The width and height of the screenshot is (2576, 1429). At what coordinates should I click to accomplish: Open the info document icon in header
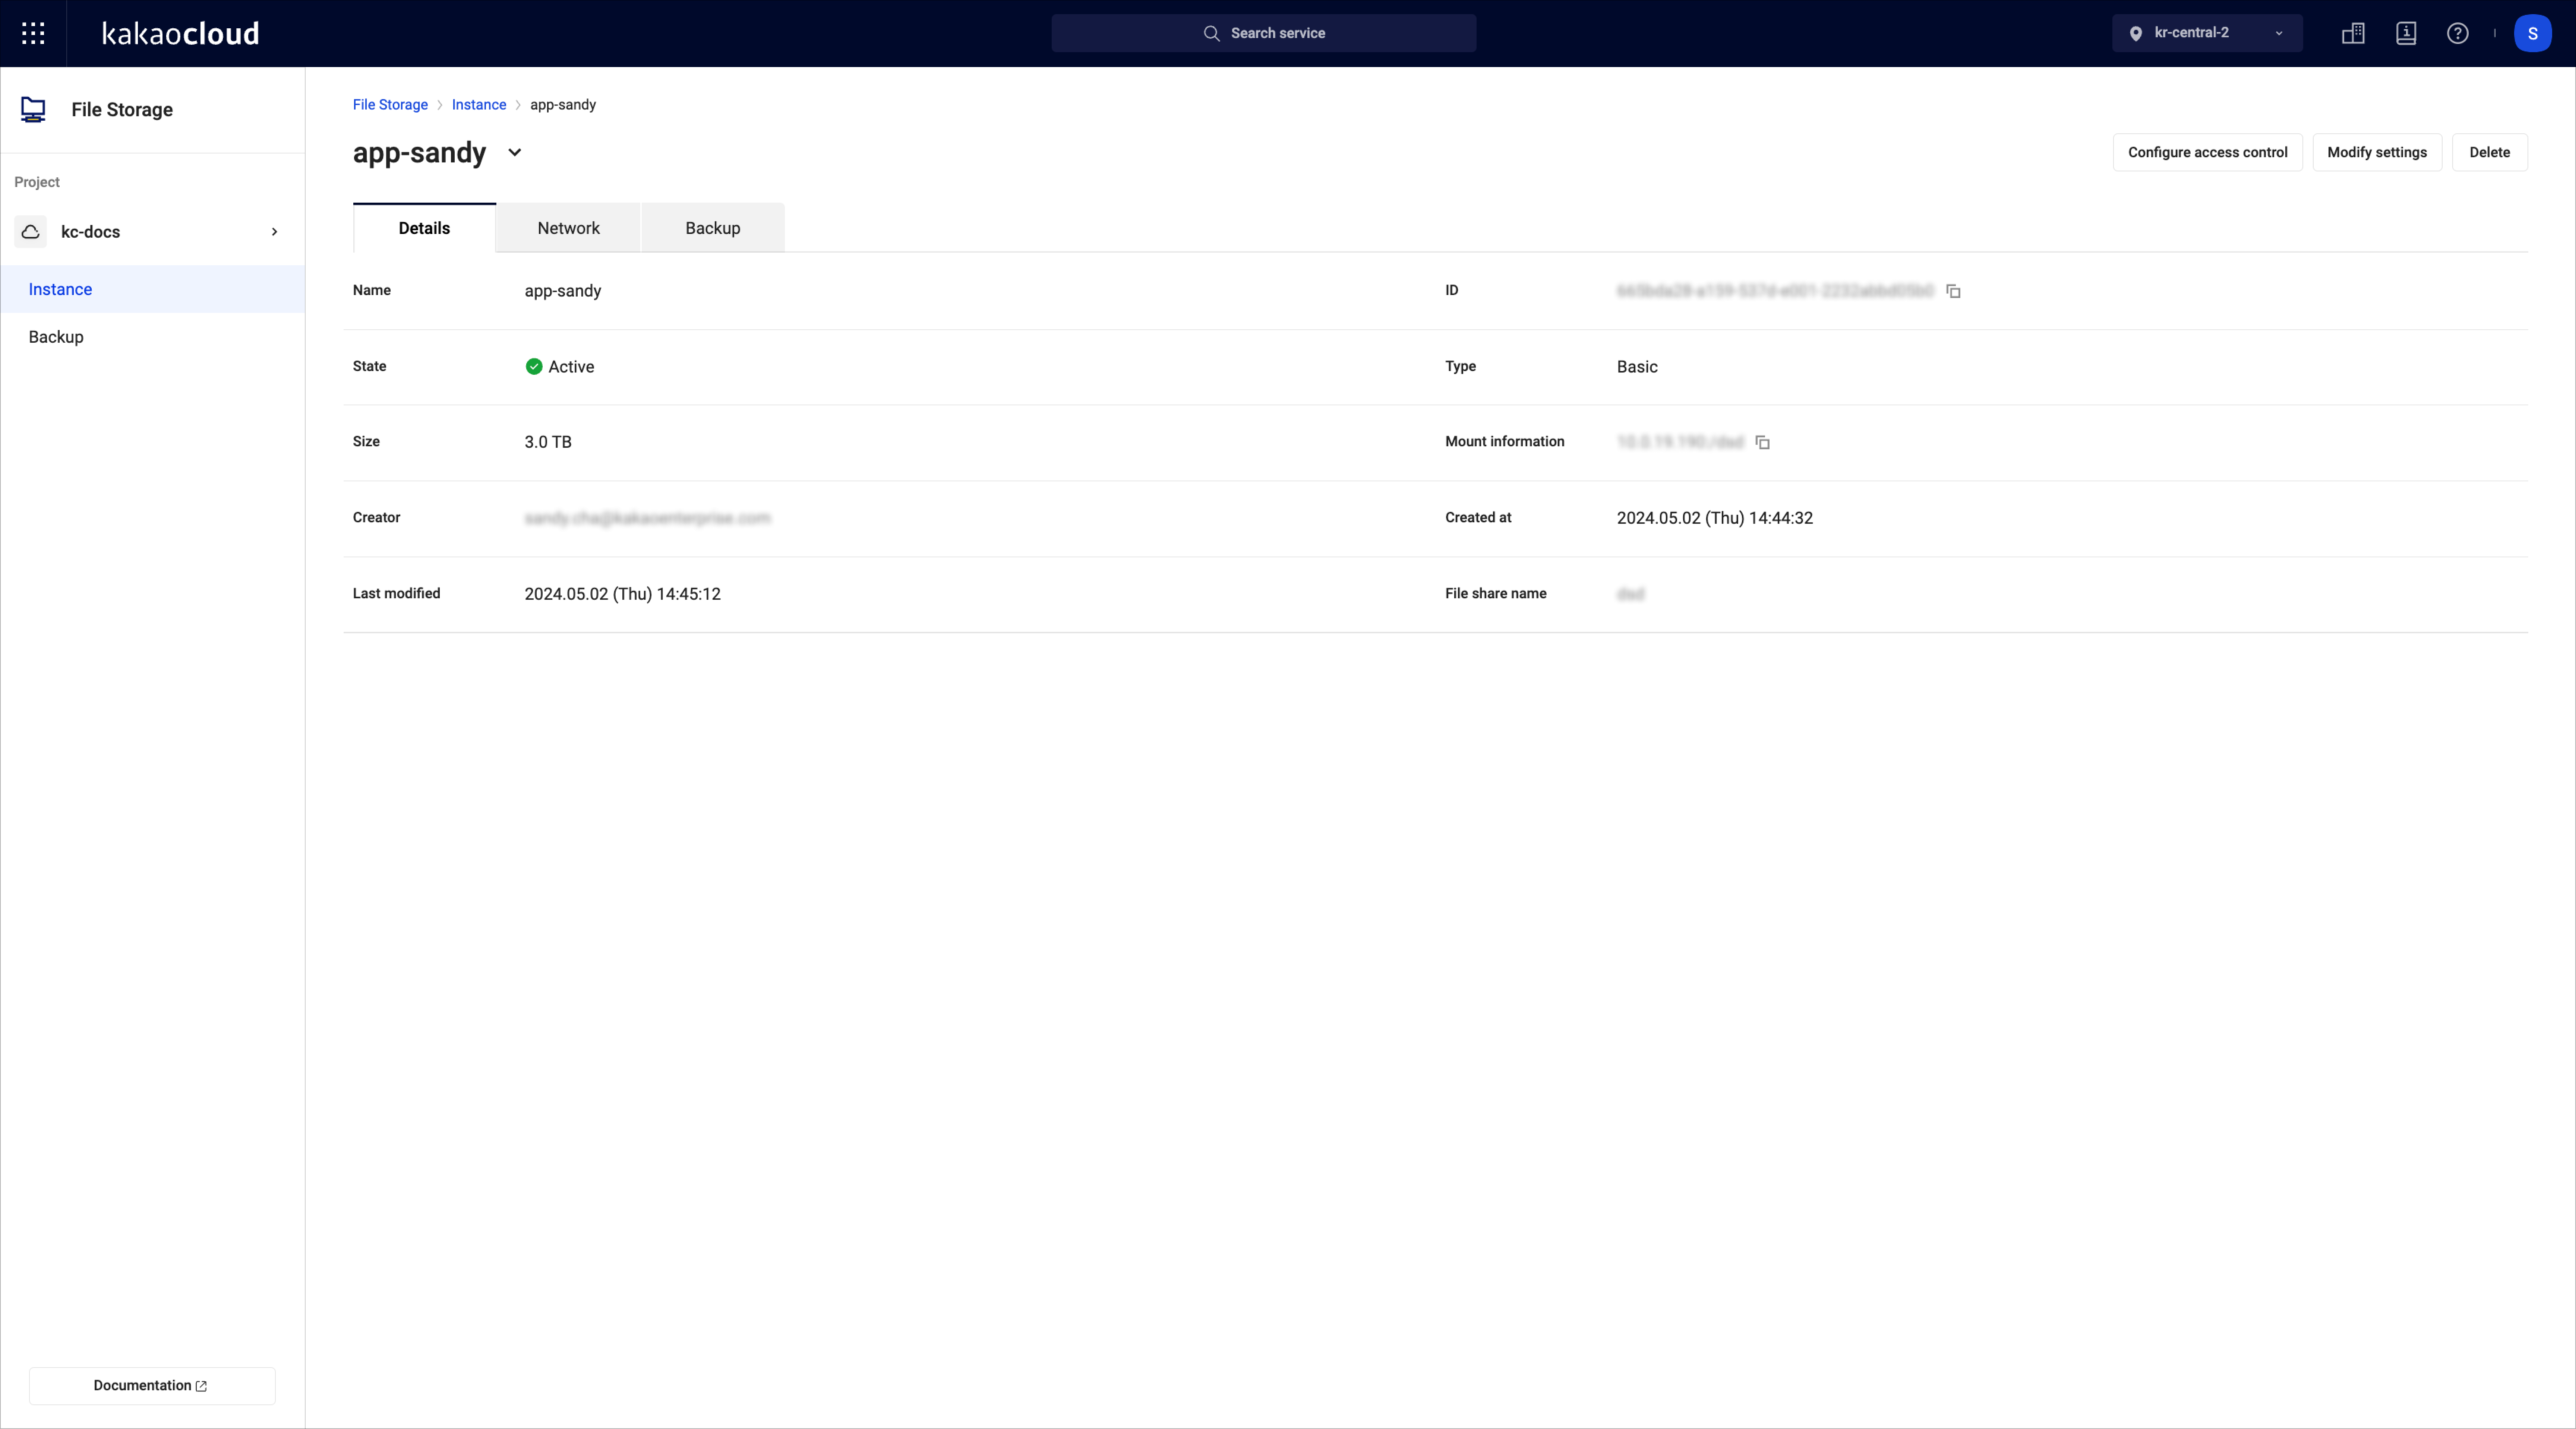click(x=2406, y=33)
